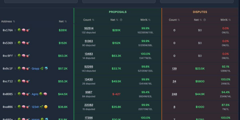The width and height of the screenshot is (240, 120).
Task: Click the leaf emoji next to Groyp
Action: pos(42,68)
